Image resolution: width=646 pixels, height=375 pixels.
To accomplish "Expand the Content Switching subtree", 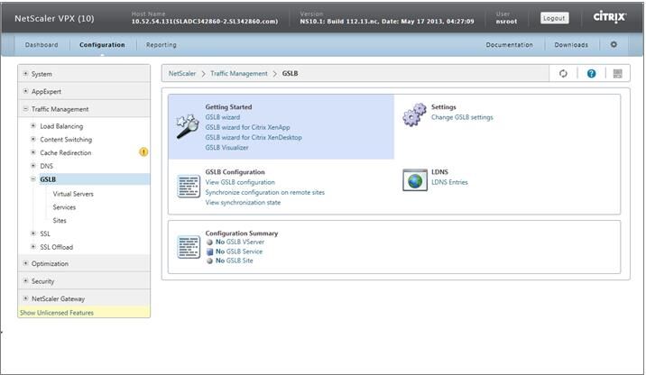I will pos(33,139).
